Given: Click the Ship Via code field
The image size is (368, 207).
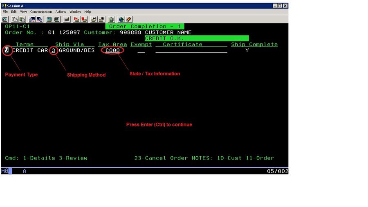Looking at the screenshot, I should point(54,50).
